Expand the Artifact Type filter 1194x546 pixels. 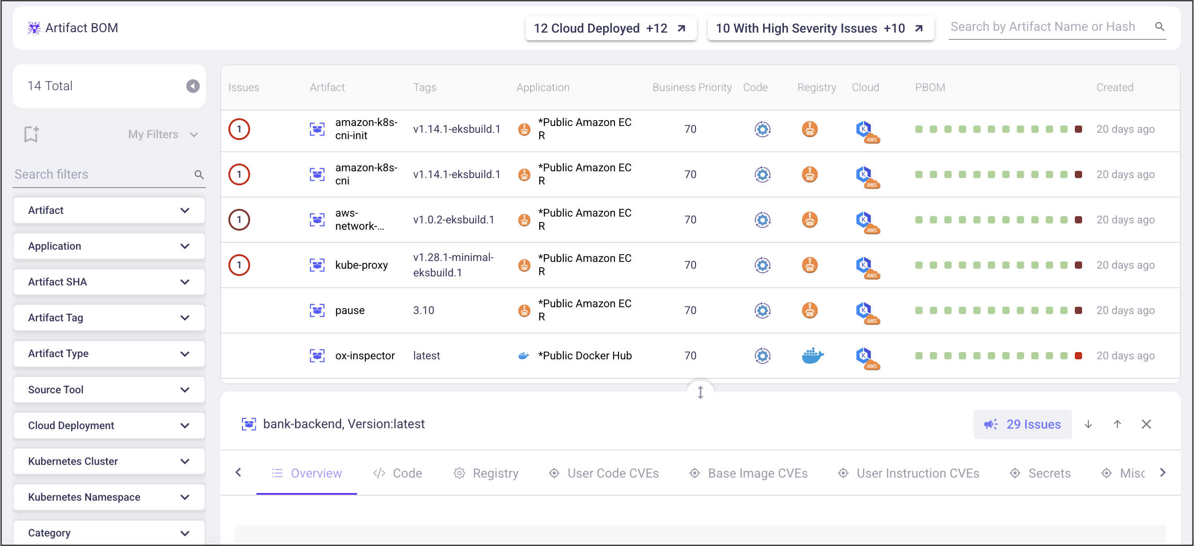pos(109,353)
